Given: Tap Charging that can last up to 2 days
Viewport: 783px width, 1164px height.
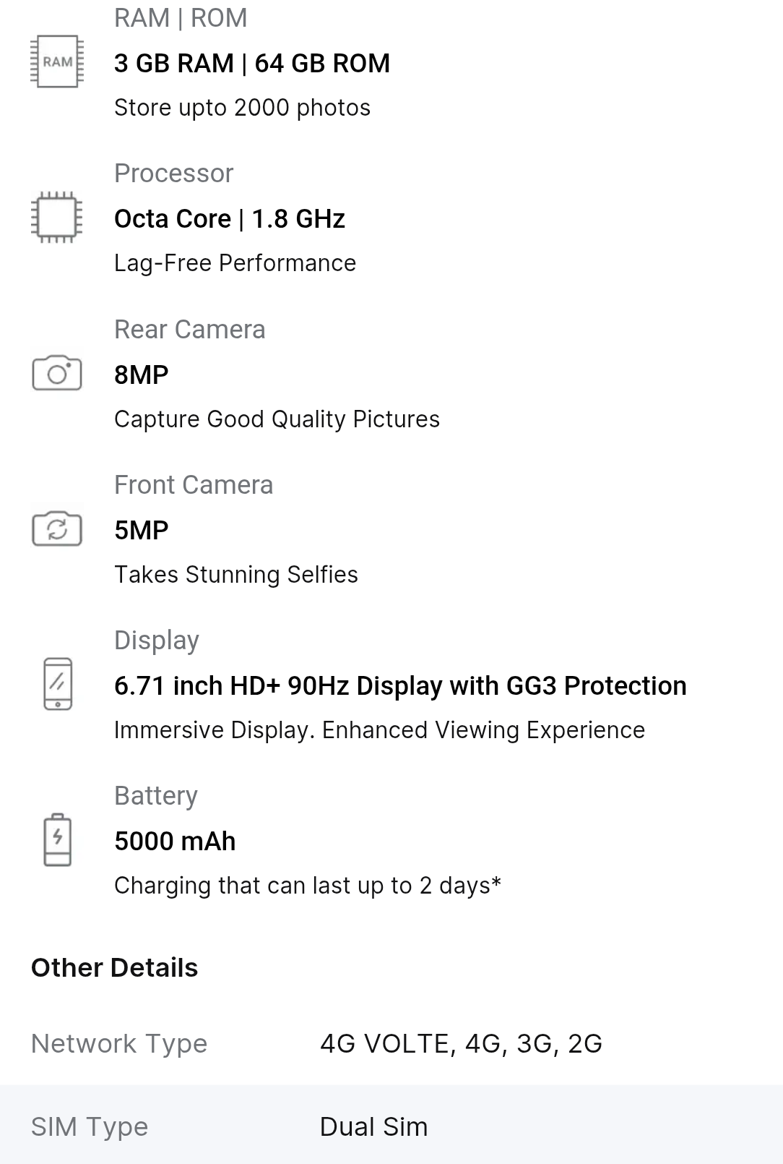Looking at the screenshot, I should coord(308,886).
